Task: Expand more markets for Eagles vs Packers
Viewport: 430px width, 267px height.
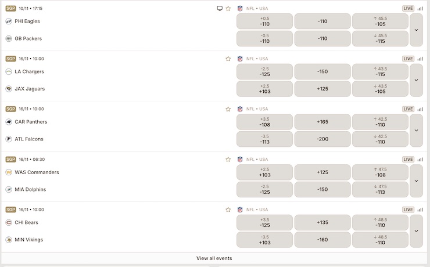Action: (x=416, y=30)
